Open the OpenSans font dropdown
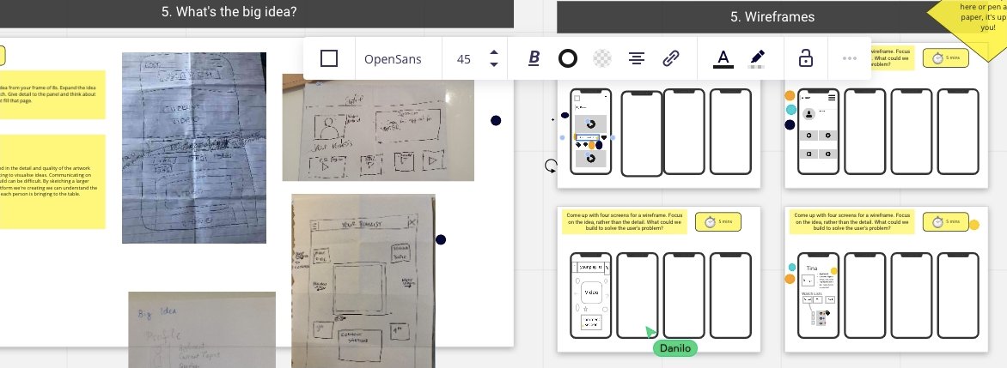This screenshot has width=1007, height=368. click(x=393, y=59)
